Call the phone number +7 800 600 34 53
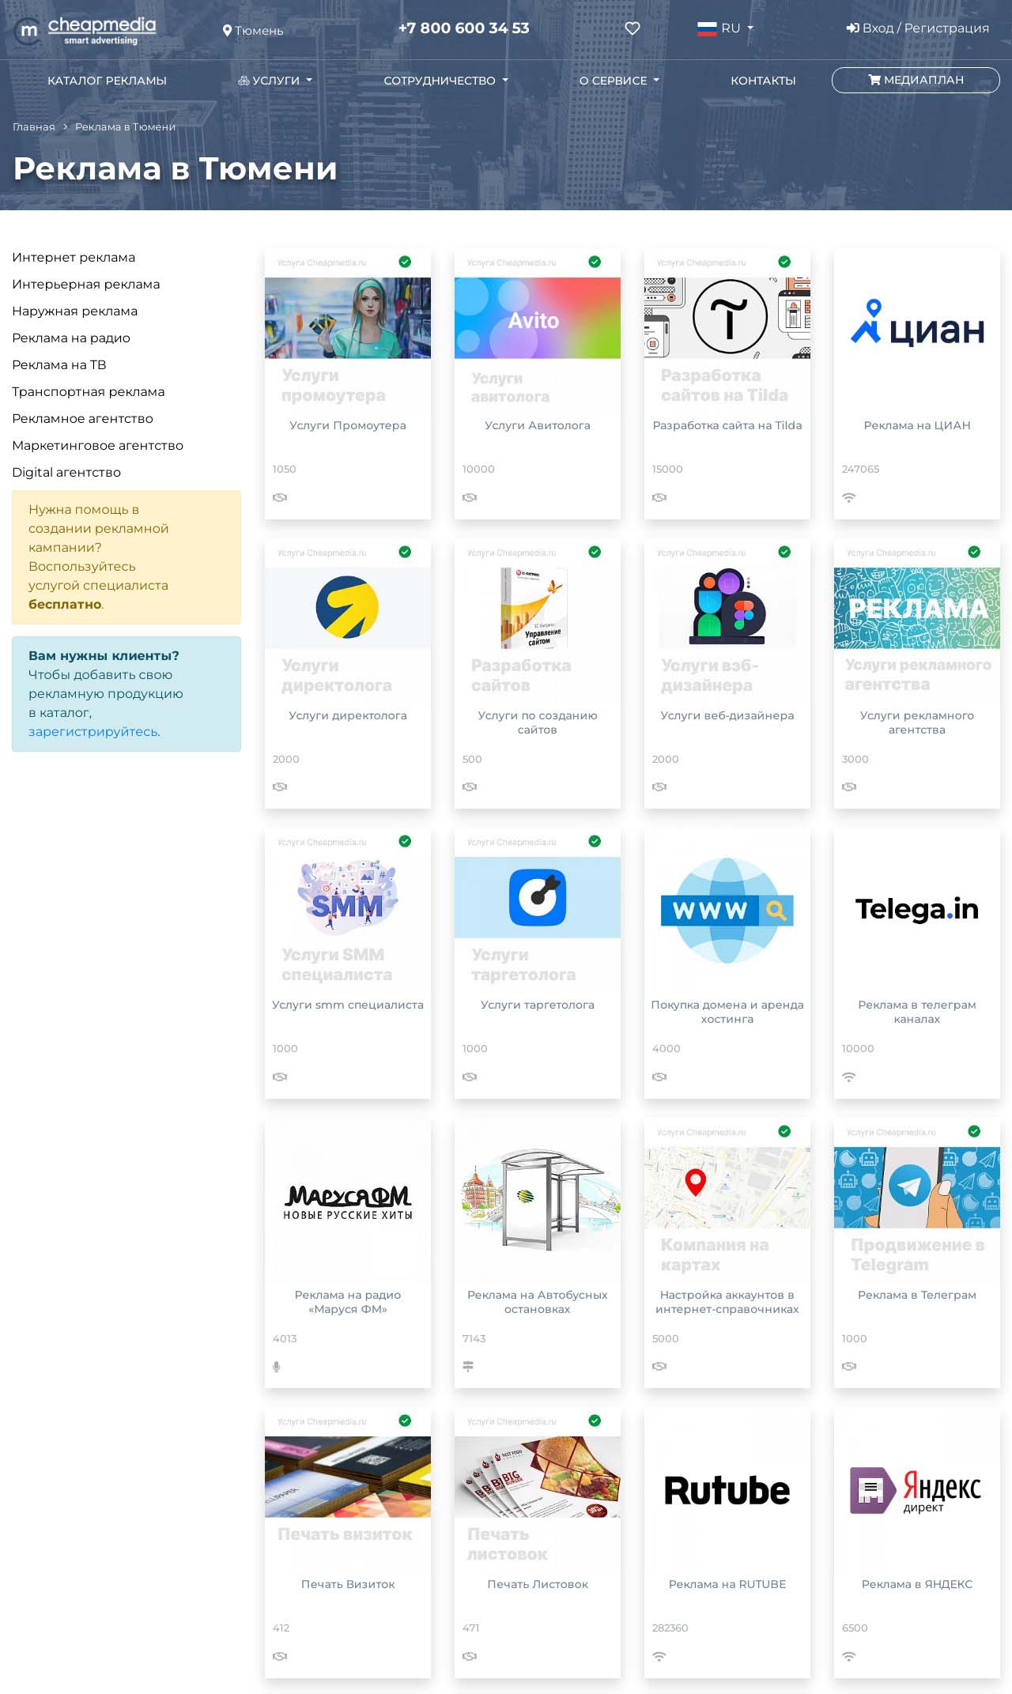 coord(464,28)
